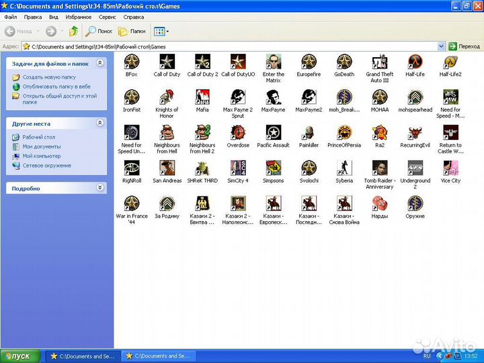Click Опубликовать папку в вебе link
The image size is (484, 363).
[56, 87]
